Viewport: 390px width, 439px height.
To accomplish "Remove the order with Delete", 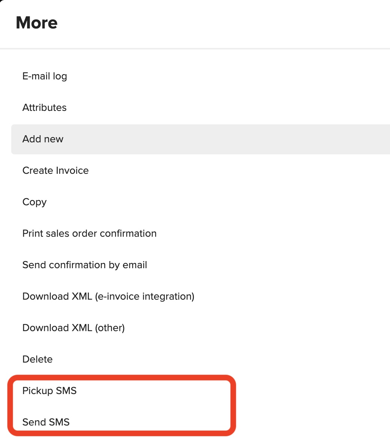I will (37, 359).
